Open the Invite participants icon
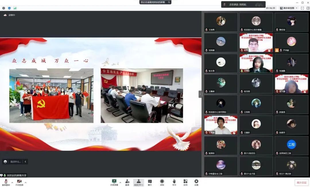The image size is (310, 187). click(x=127, y=182)
